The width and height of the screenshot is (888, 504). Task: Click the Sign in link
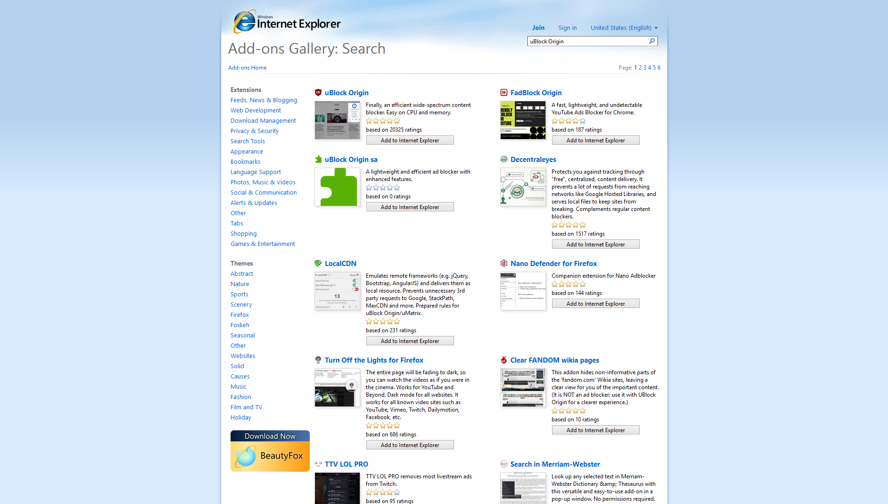click(x=567, y=28)
